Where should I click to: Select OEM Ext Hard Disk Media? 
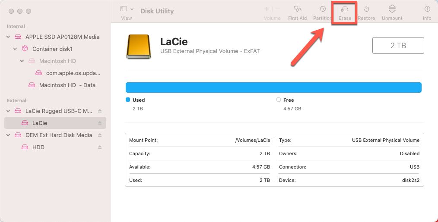pos(55,135)
